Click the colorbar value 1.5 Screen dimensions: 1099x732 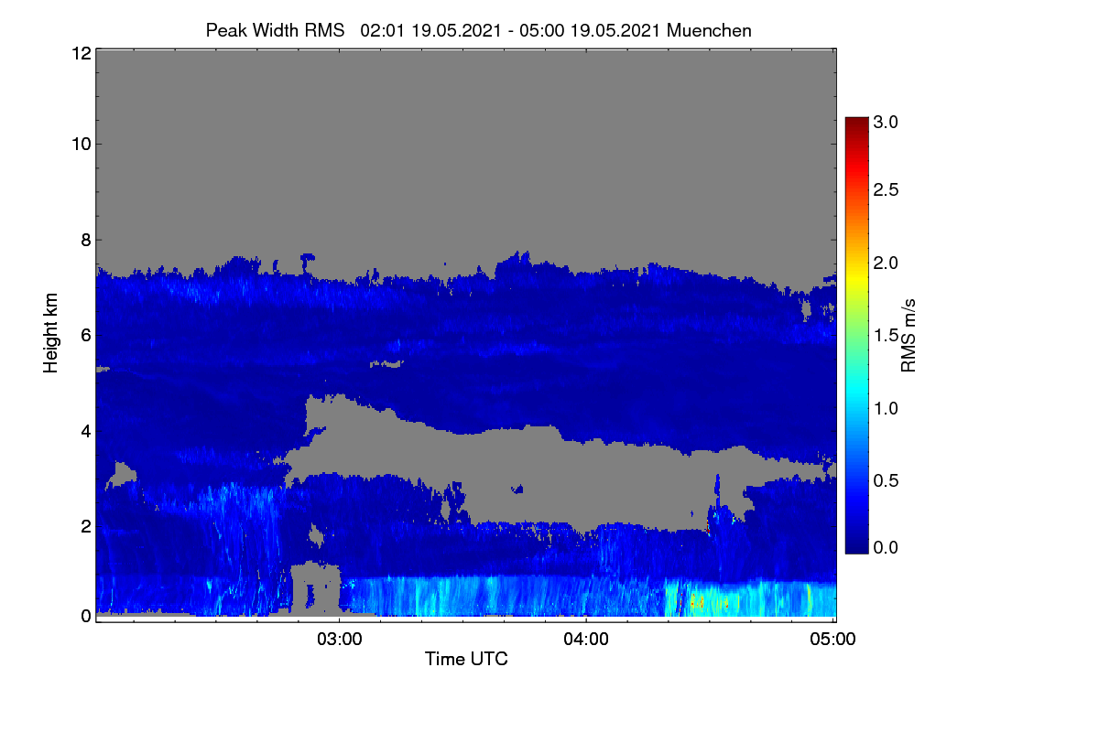point(886,336)
